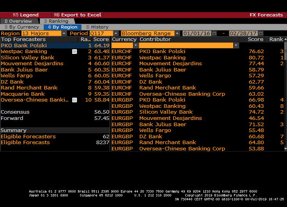The image size is (287, 207).
Task: Select Silicon Valley Bank in Top Forecasters
Action: coord(27,58)
